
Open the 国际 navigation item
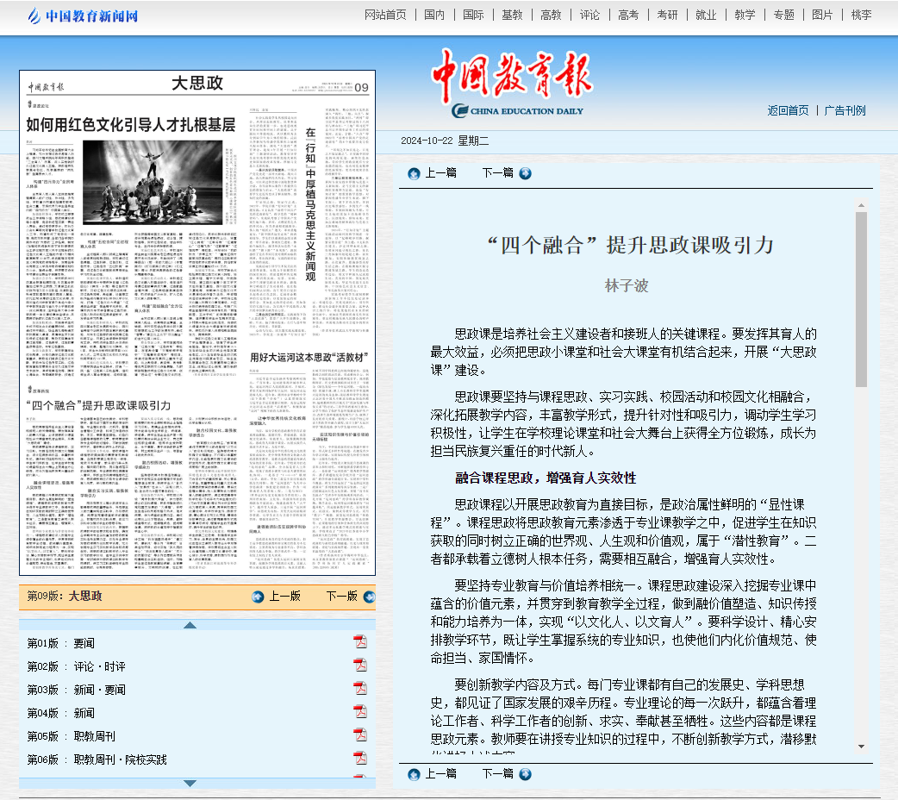(x=474, y=15)
